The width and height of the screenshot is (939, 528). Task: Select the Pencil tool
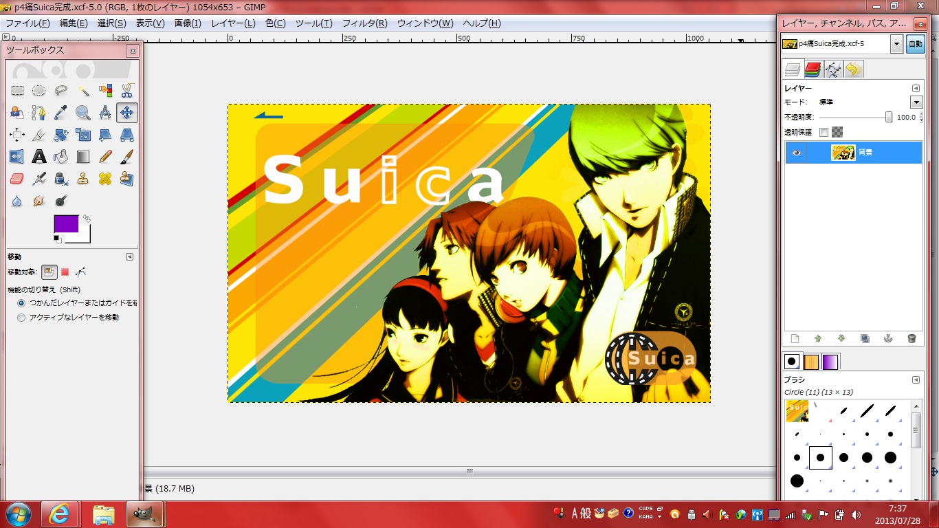point(105,157)
